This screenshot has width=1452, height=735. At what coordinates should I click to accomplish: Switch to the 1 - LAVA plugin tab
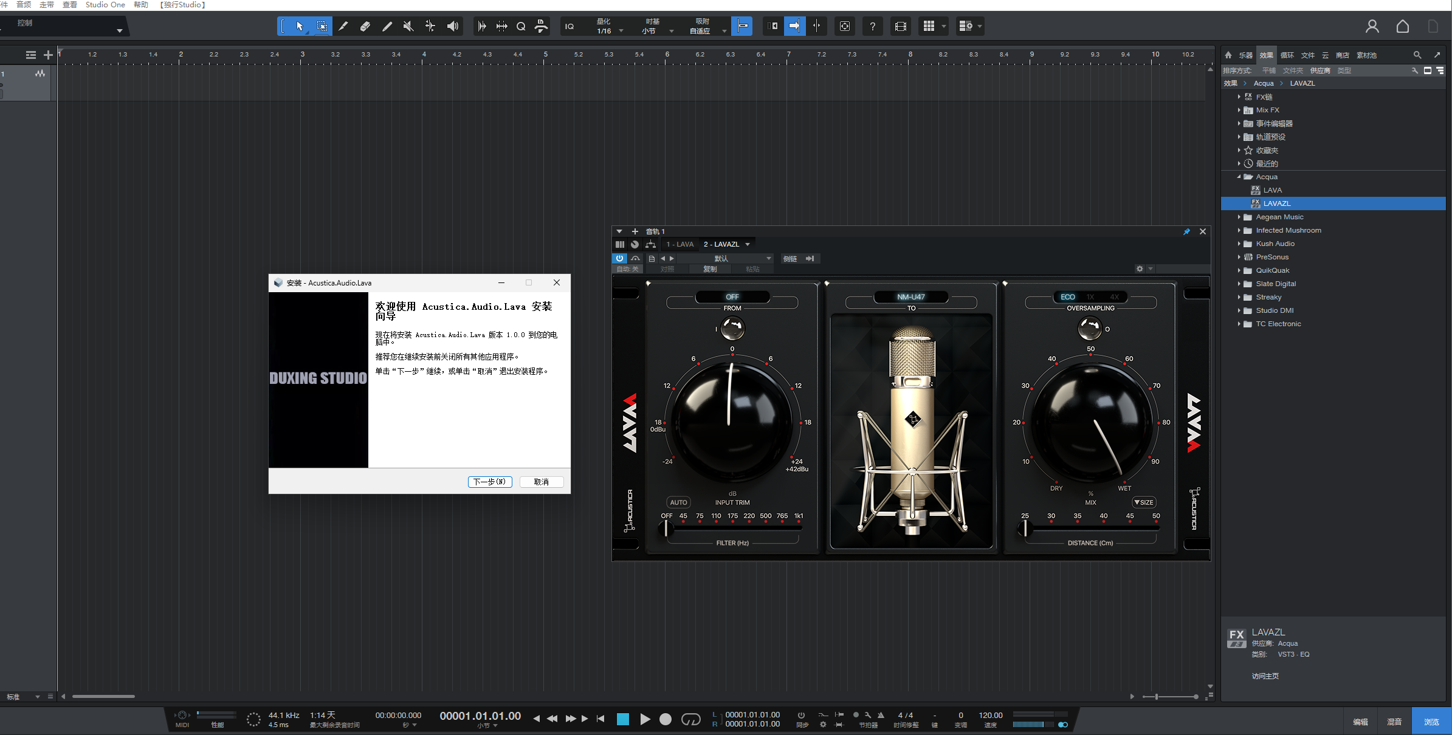680,244
